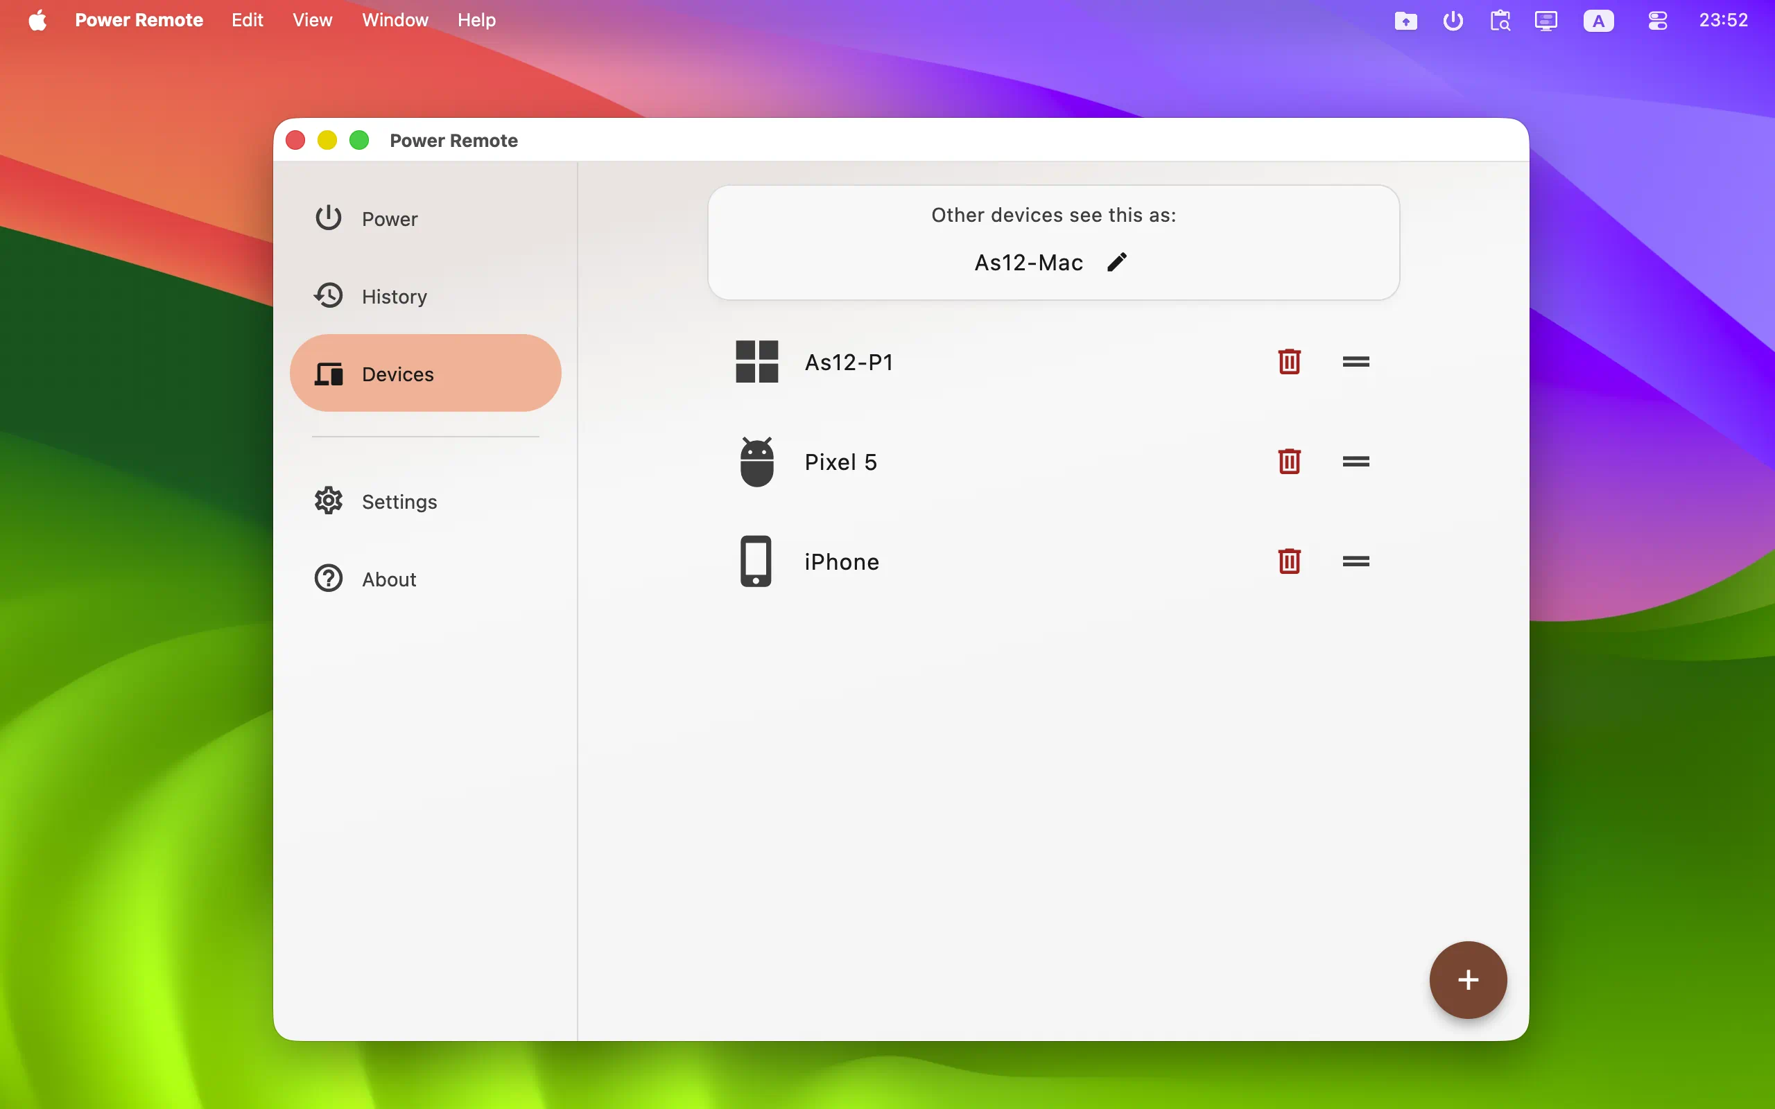The image size is (1775, 1109).
Task: Open the Window menu in menu bar
Action: tap(395, 20)
